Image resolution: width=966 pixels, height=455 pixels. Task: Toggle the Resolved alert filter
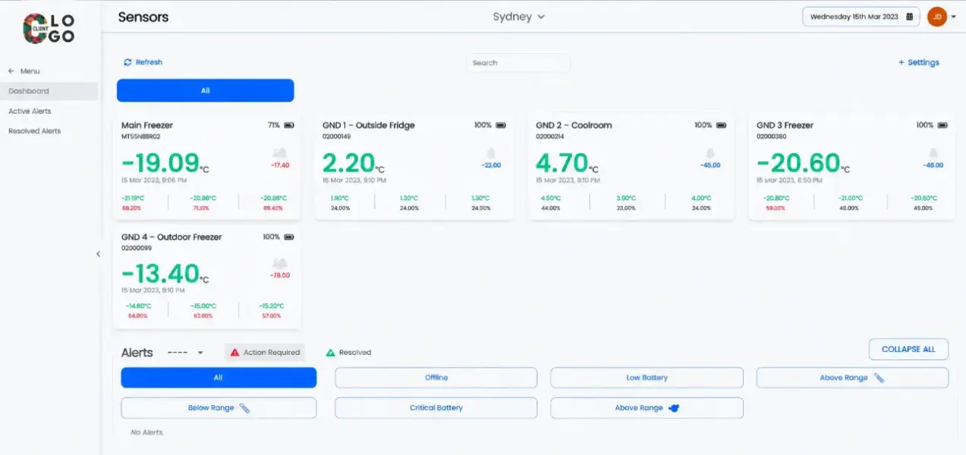(x=348, y=352)
